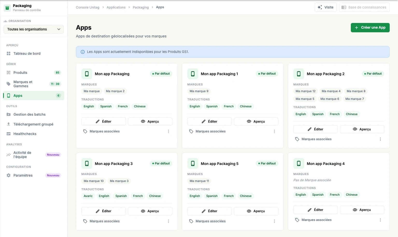Click the info icon in the GS1 banner
The image size is (398, 237).
(83, 52)
